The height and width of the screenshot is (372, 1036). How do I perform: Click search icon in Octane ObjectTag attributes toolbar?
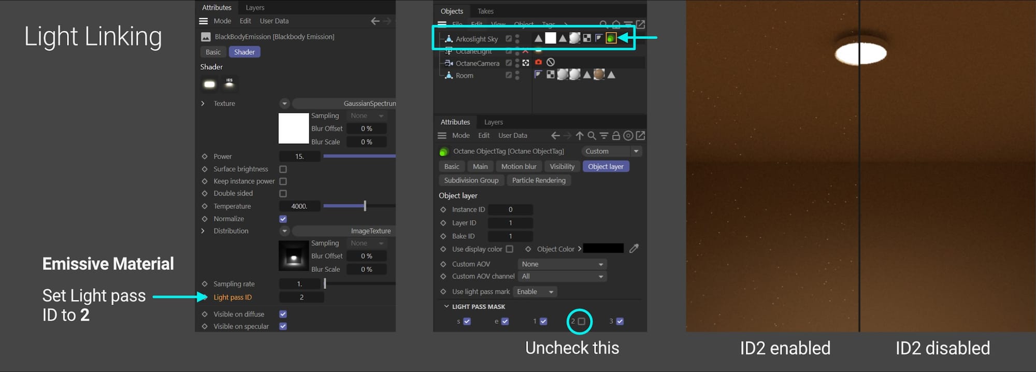pos(592,136)
